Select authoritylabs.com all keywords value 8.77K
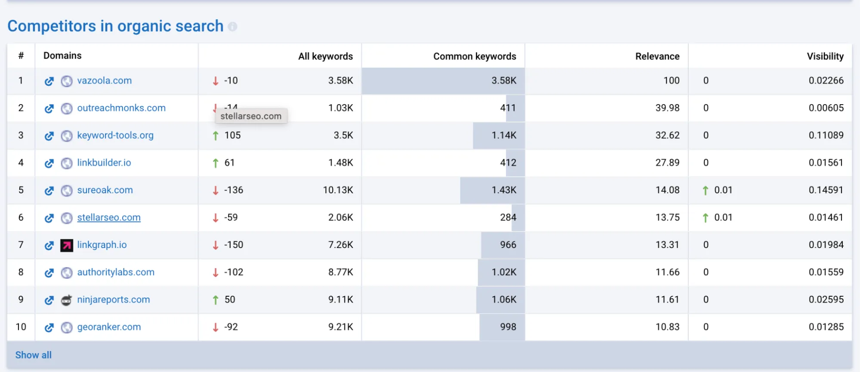860x372 pixels. [x=341, y=272]
